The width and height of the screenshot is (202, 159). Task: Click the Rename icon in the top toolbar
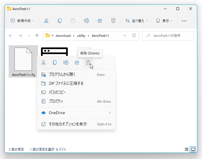click(x=86, y=21)
